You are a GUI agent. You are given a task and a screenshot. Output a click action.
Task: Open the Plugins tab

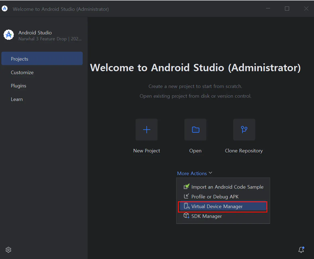pyautogui.click(x=42, y=86)
